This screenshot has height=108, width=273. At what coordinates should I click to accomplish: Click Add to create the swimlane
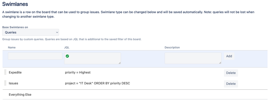click(x=229, y=56)
